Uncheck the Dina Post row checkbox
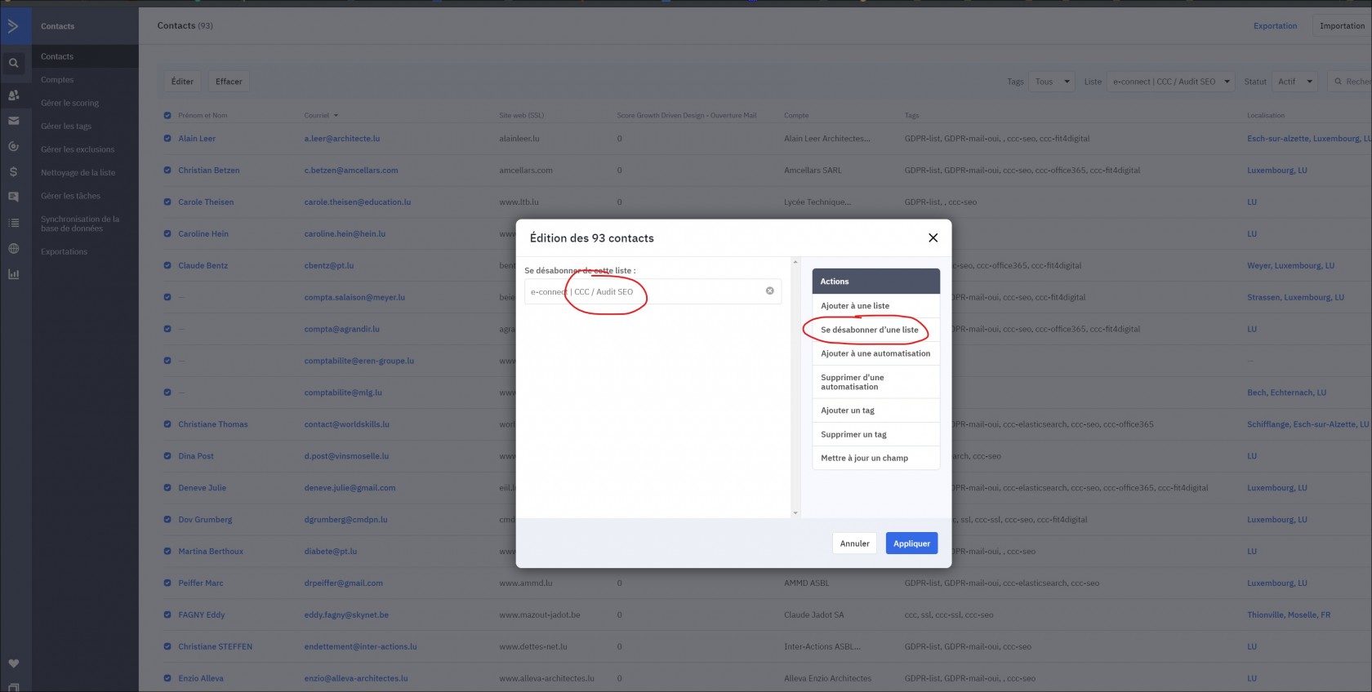 167,456
